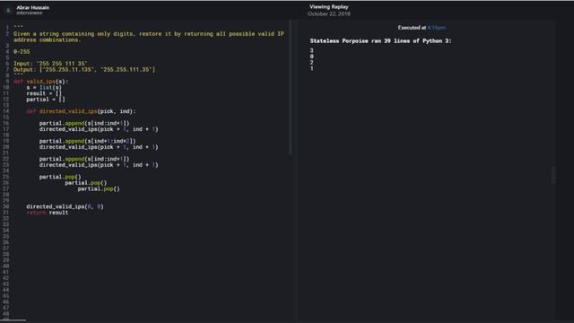The image size is (574, 323).
Task: Click partial.pop() on line 25
Action: tap(60, 177)
